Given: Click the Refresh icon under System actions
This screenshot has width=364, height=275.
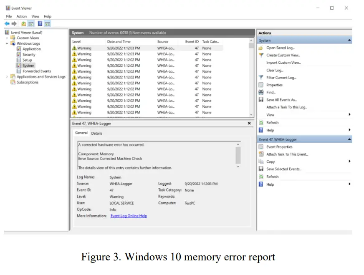Looking at the screenshot, I should click(261, 122).
